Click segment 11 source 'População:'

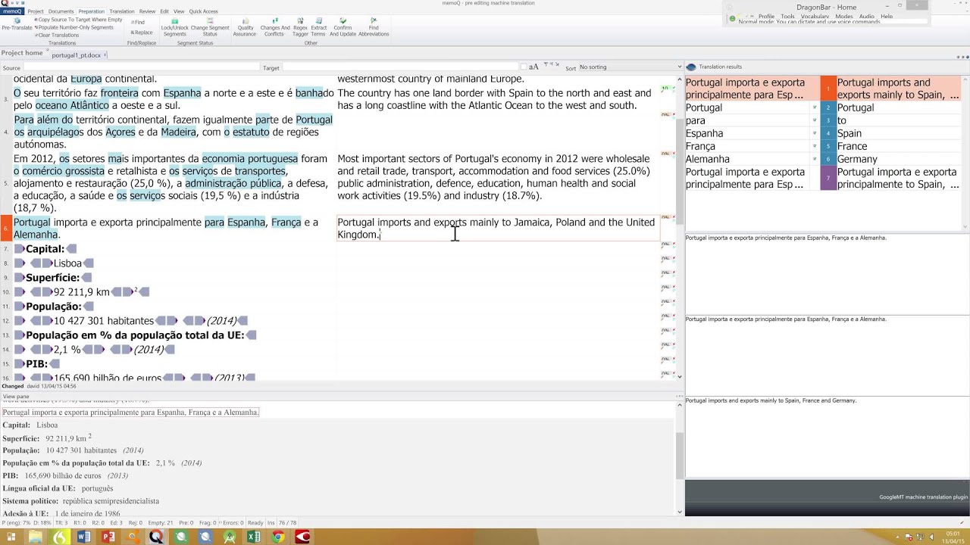[x=53, y=307]
